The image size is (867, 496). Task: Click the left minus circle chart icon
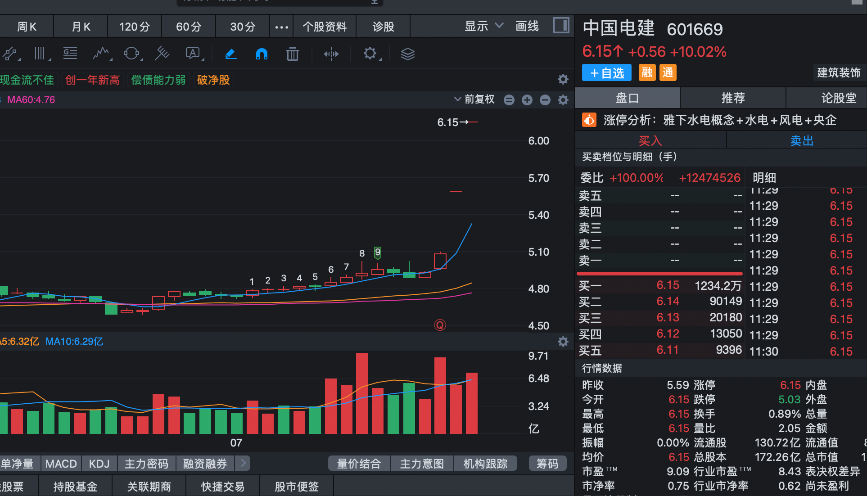pyautogui.click(x=509, y=100)
